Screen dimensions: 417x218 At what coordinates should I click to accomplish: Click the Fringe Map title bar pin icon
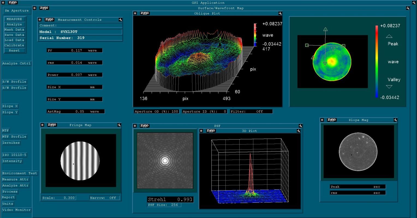[x=119, y=125]
